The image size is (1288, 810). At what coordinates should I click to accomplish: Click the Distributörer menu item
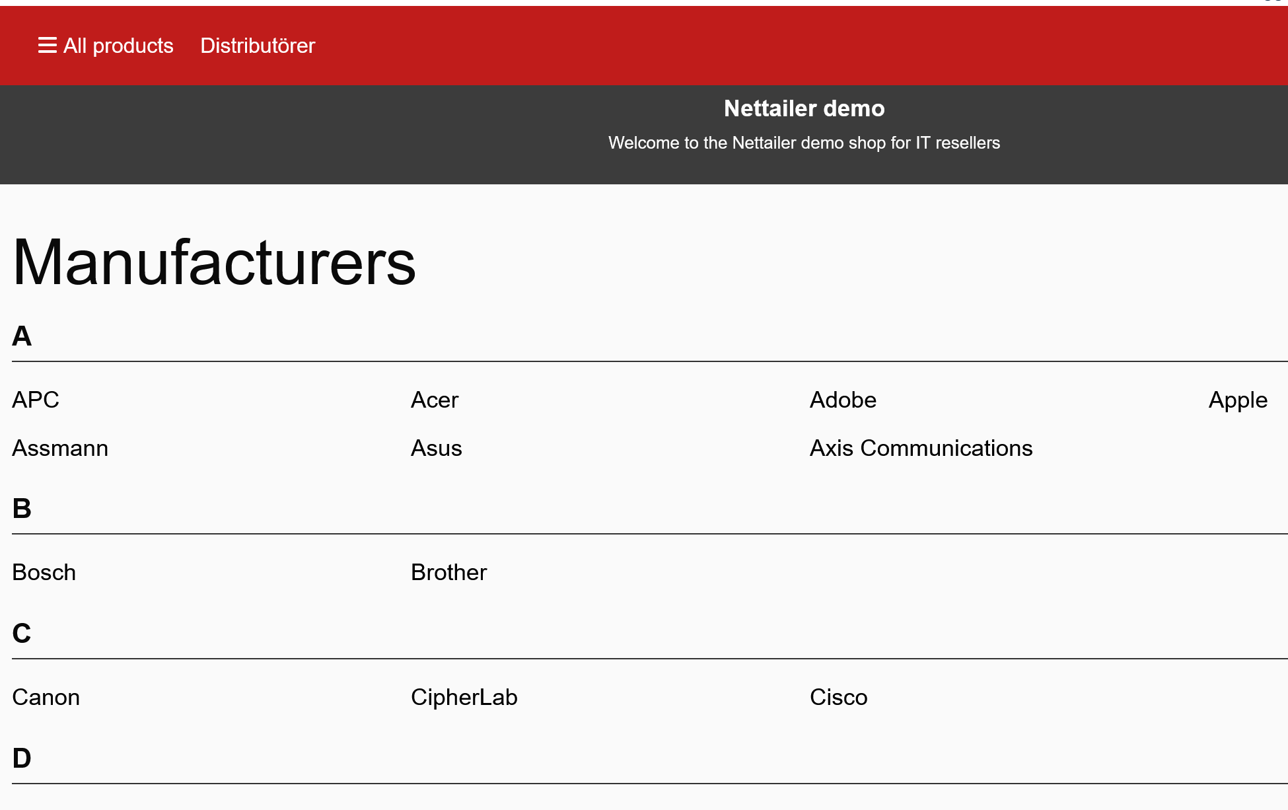[258, 46]
